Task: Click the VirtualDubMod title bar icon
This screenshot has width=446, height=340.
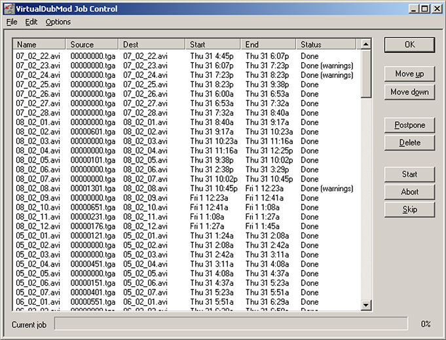Action: click(x=8, y=9)
